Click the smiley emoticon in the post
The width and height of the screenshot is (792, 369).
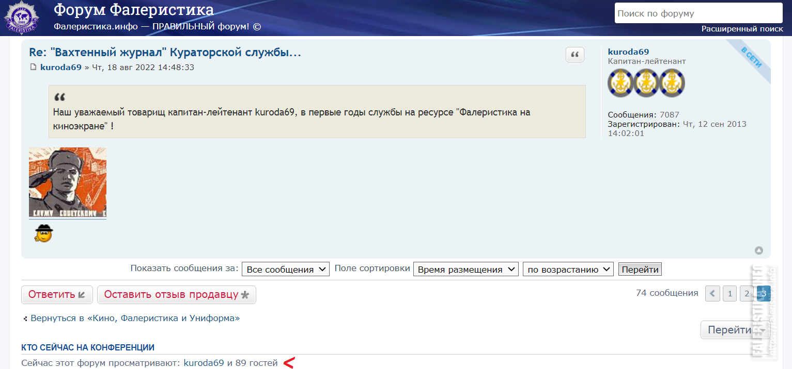point(43,233)
